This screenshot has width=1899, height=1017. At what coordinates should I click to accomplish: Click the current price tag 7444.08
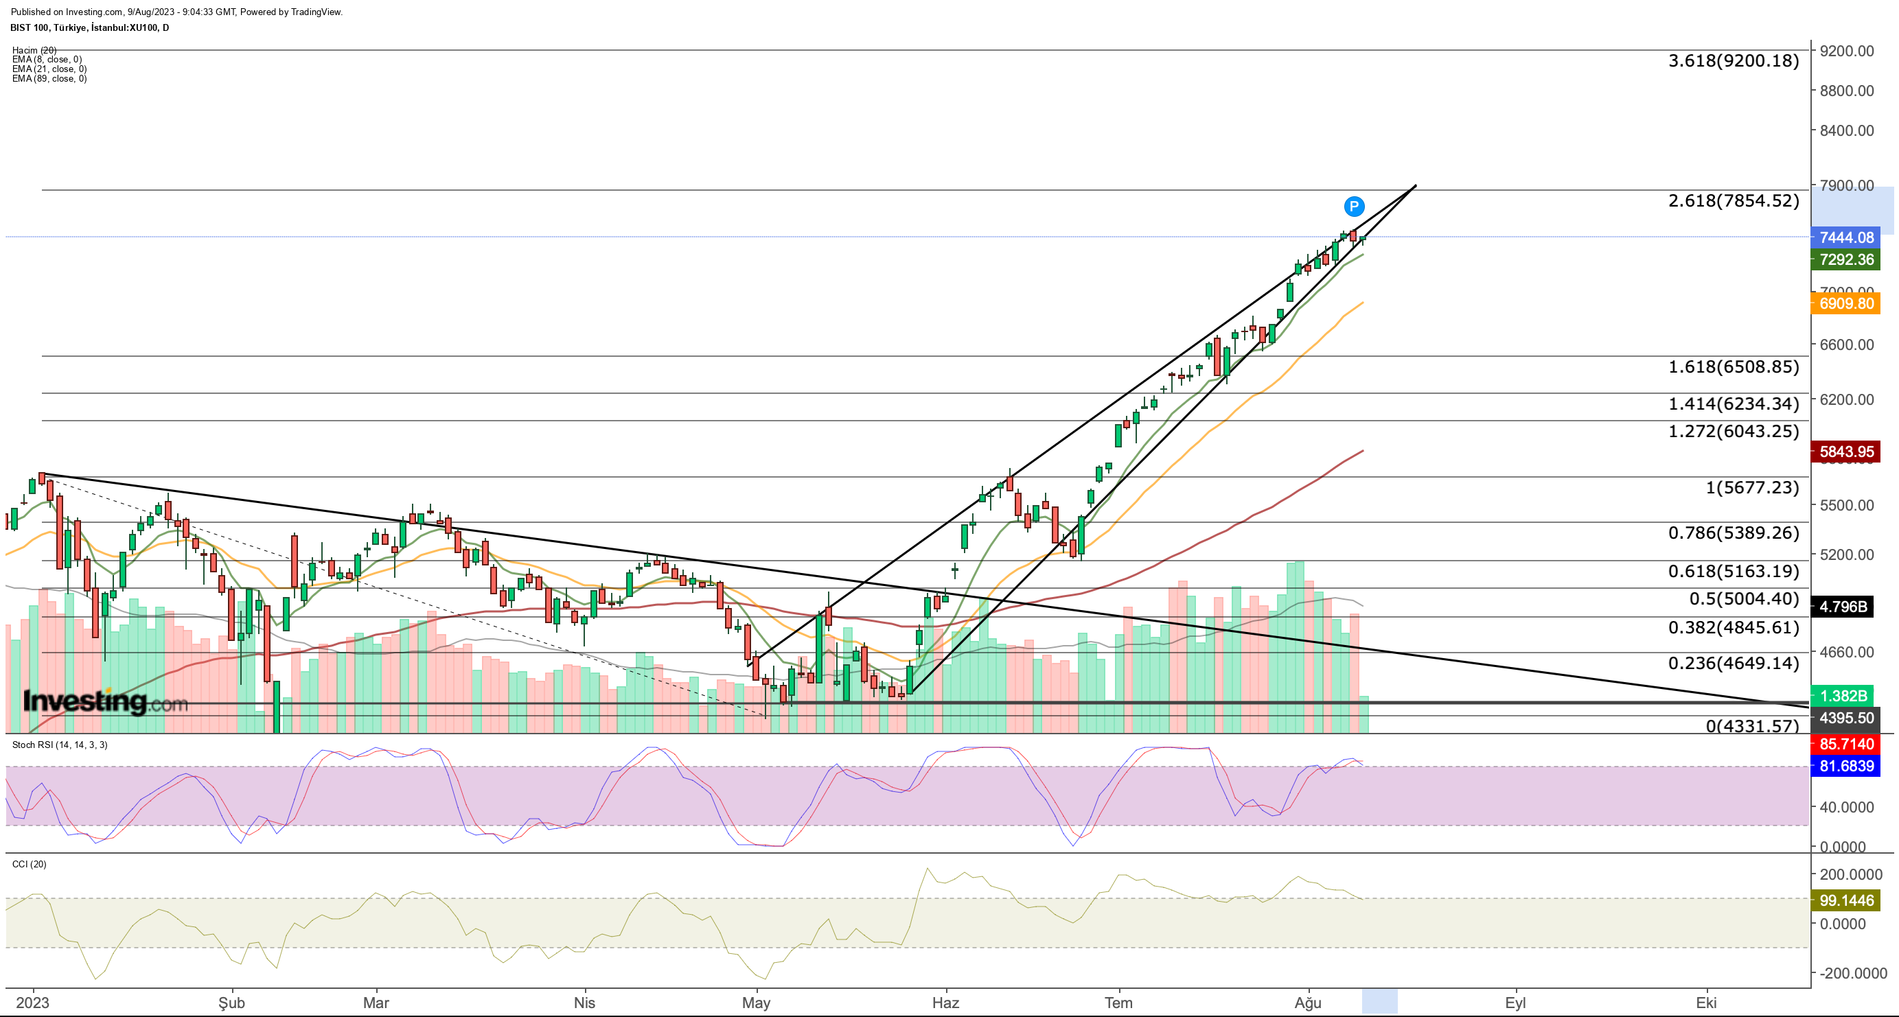click(1846, 237)
